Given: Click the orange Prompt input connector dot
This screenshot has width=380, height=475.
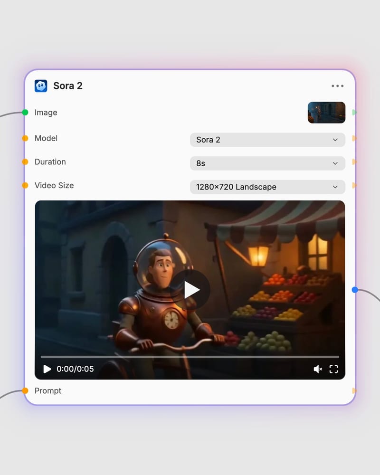Looking at the screenshot, I should coord(25,391).
